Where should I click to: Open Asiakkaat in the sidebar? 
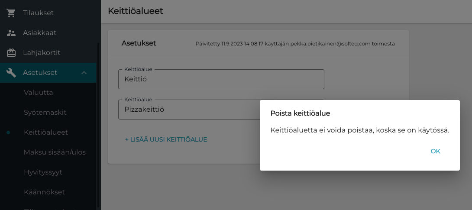39,33
